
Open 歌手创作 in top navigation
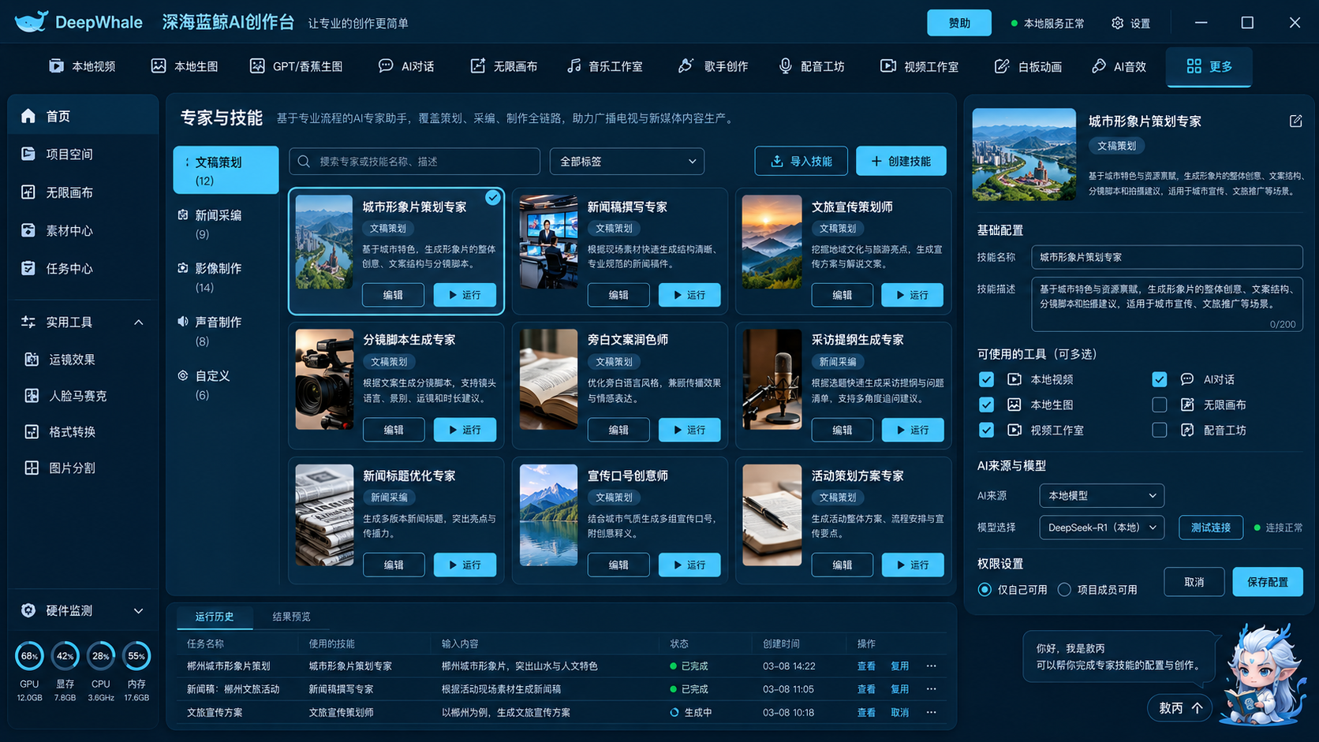(713, 66)
